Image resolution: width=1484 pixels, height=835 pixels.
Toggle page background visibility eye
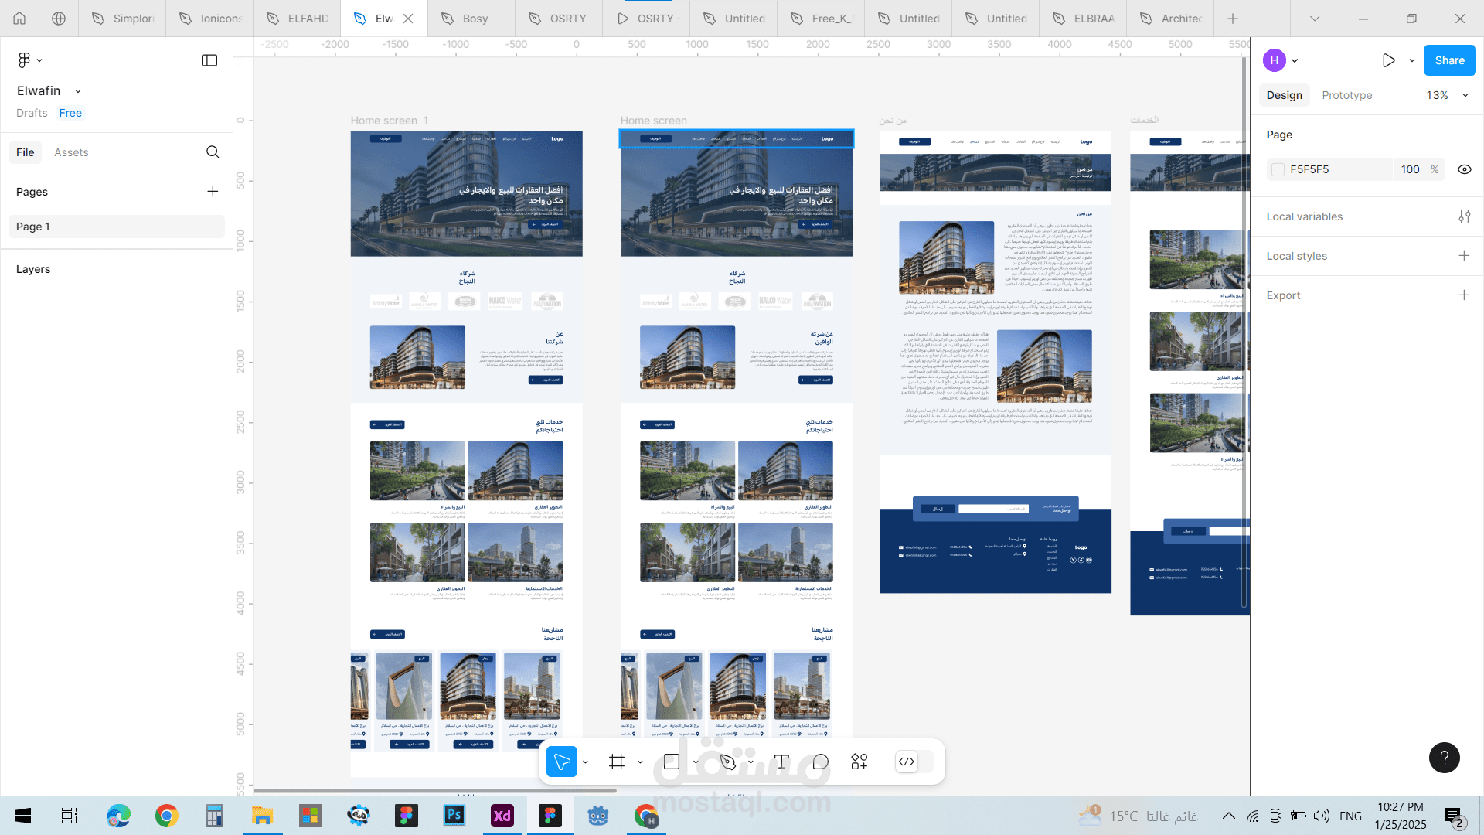point(1464,169)
